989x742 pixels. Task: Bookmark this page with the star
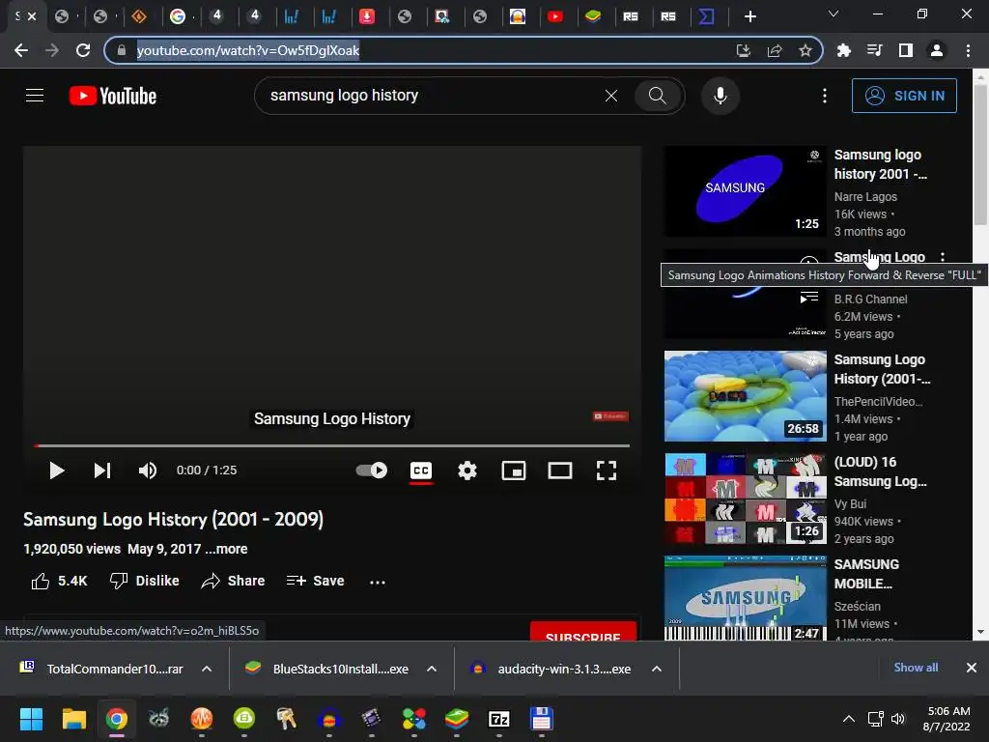coord(805,50)
